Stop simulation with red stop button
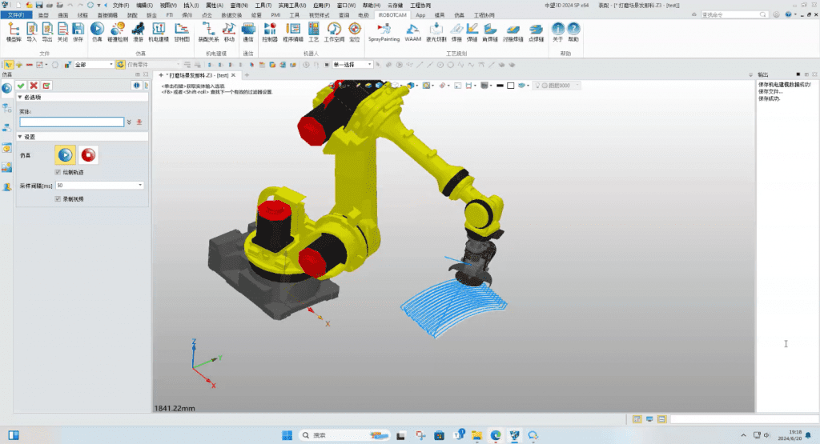Image resolution: width=820 pixels, height=444 pixels. [88, 155]
